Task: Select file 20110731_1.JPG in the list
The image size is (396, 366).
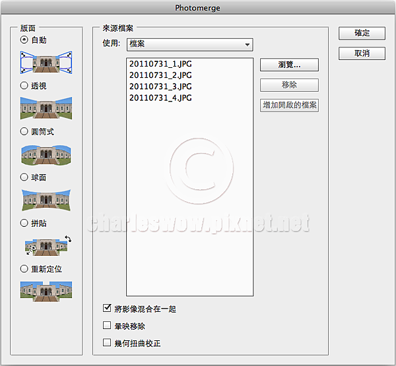Action: (x=160, y=64)
